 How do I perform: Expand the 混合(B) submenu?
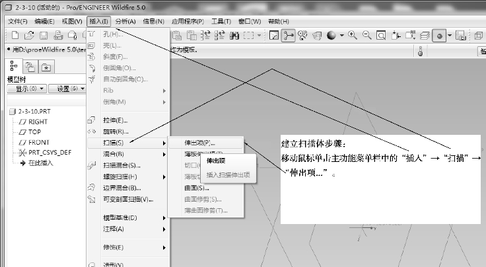click(128, 154)
